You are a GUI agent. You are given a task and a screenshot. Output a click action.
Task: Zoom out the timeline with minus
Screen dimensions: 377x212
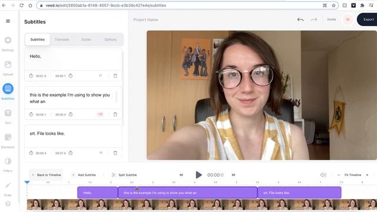coord(339,175)
